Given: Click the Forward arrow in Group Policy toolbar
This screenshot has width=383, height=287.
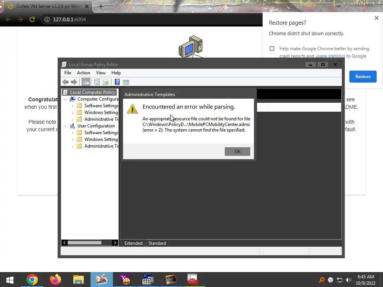Looking at the screenshot, I should pyautogui.click(x=74, y=82).
